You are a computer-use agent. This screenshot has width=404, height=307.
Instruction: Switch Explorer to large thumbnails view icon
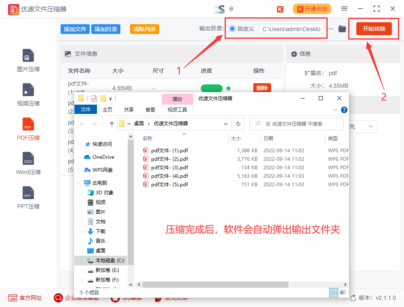point(343,292)
